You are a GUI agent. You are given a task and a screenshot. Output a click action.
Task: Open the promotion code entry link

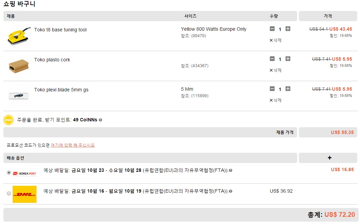(x=72, y=145)
